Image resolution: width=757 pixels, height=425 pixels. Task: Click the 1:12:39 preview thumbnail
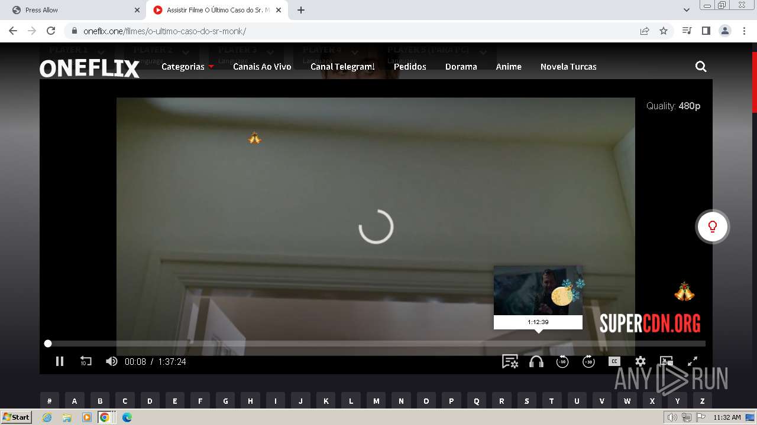[x=538, y=297]
